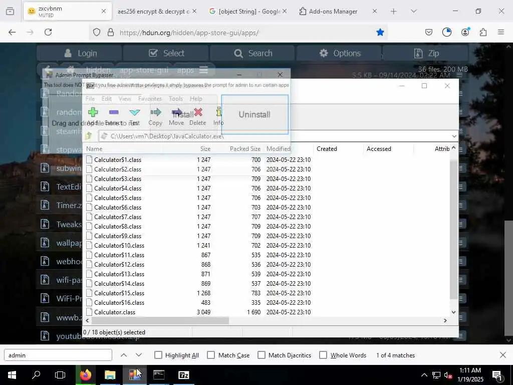This screenshot has height=385, width=513.
Task: Click the 7-Zip Copy toolbar icon
Action: point(155,113)
